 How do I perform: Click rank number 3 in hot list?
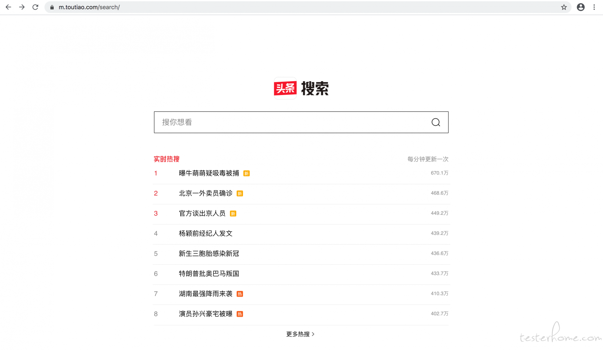(155, 213)
